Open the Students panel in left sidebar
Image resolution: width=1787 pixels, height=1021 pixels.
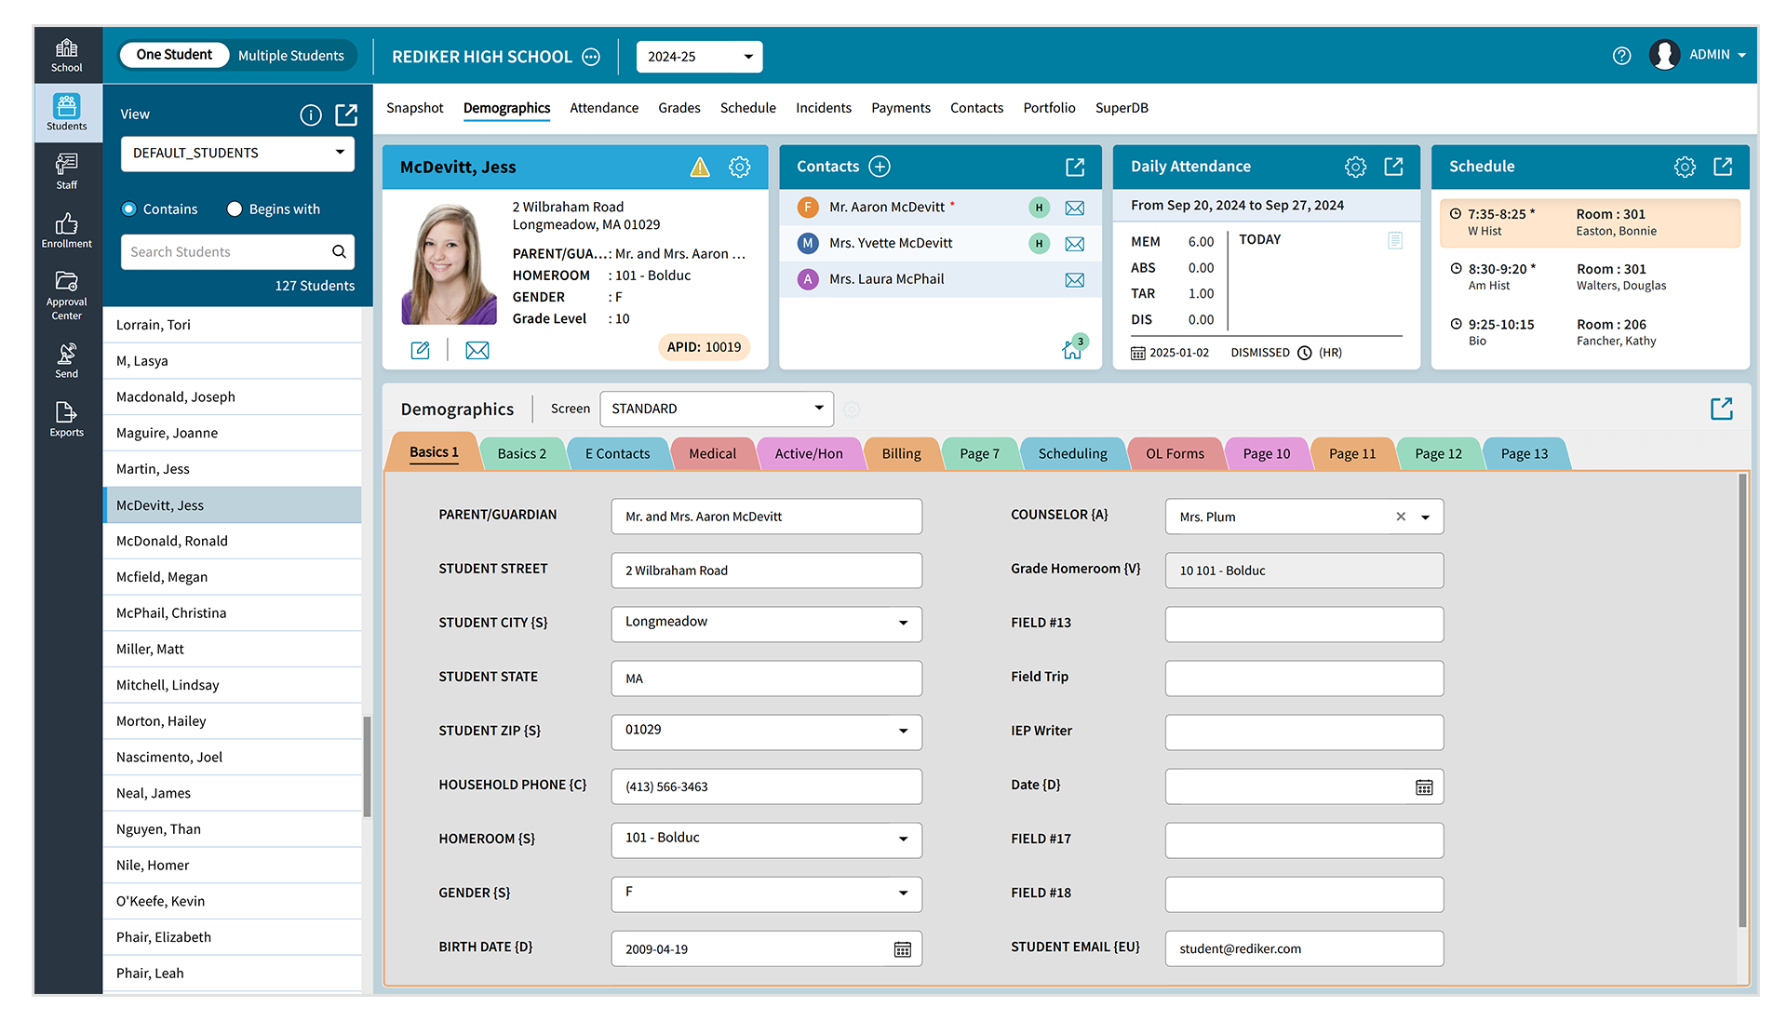click(66, 112)
